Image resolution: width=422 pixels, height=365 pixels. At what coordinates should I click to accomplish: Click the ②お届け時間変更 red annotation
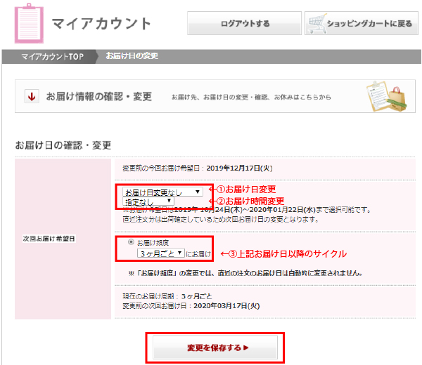(249, 201)
